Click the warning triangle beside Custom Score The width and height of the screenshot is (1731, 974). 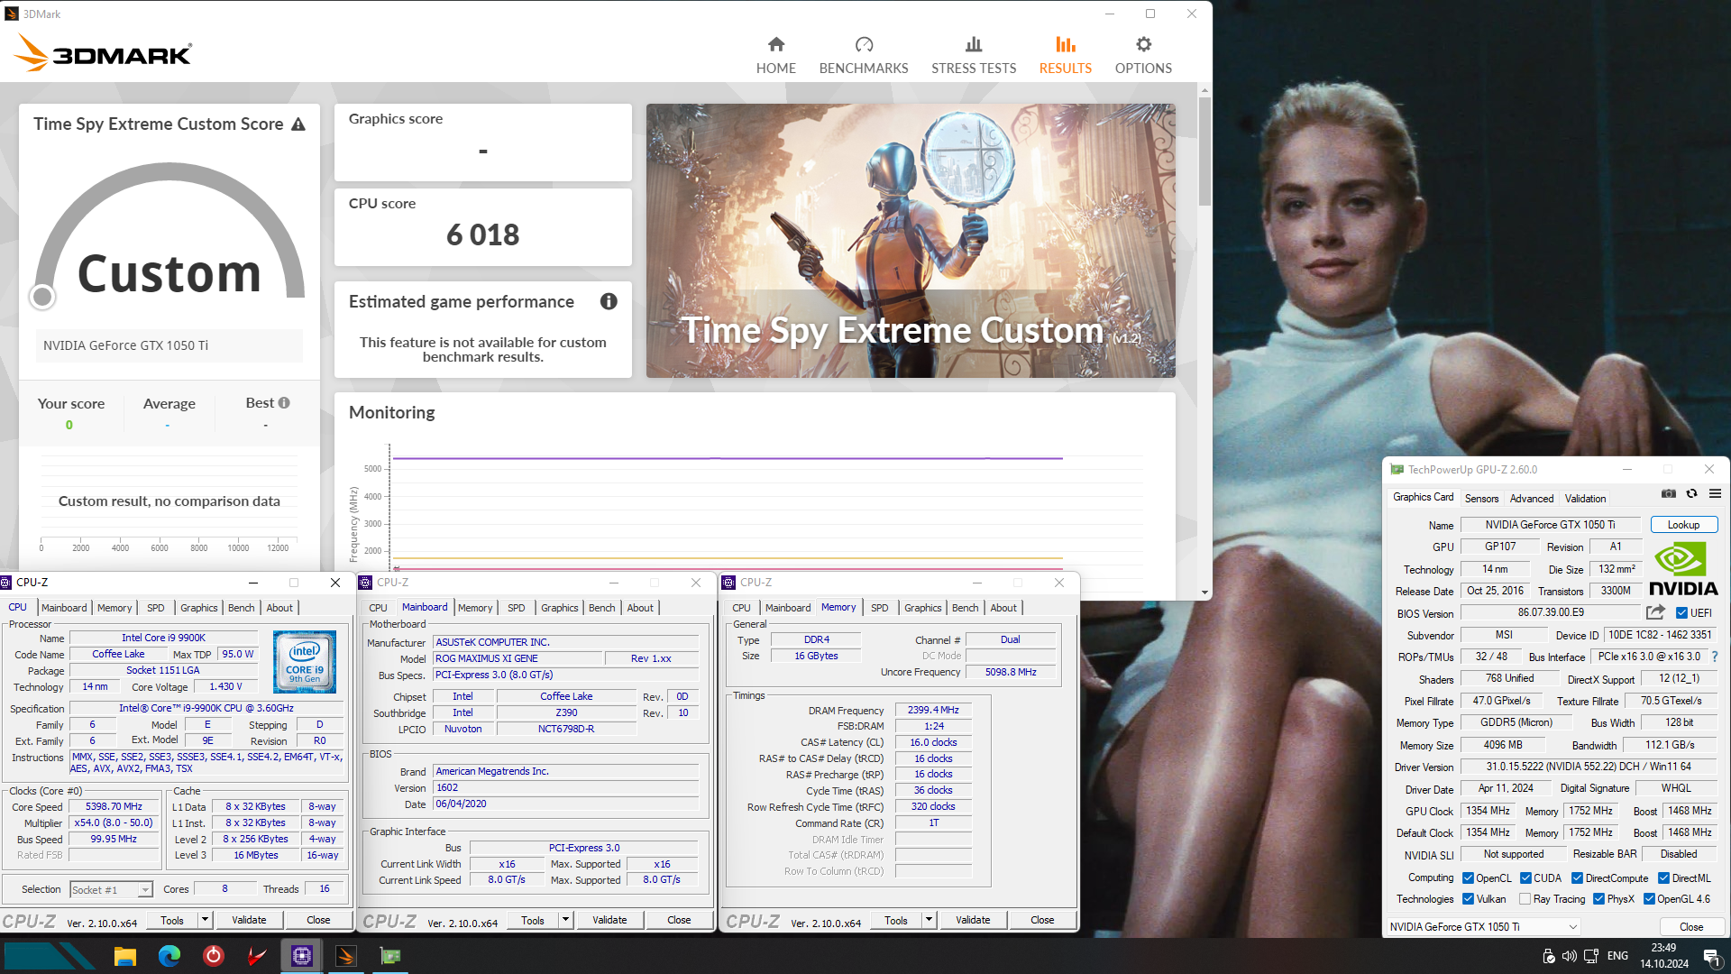(x=298, y=124)
